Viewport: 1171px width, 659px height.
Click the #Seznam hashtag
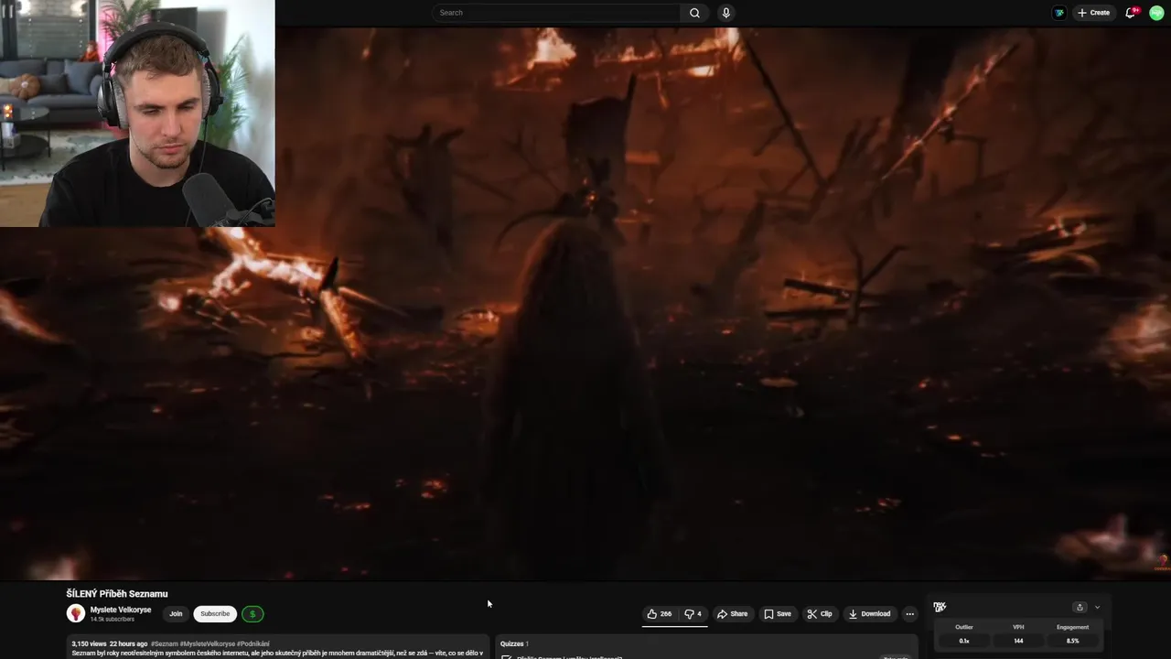click(x=165, y=643)
